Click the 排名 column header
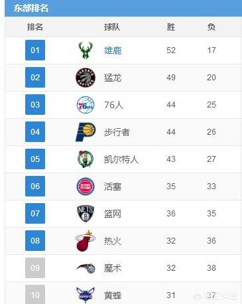Screen dimensions: 242x304 [35, 27]
